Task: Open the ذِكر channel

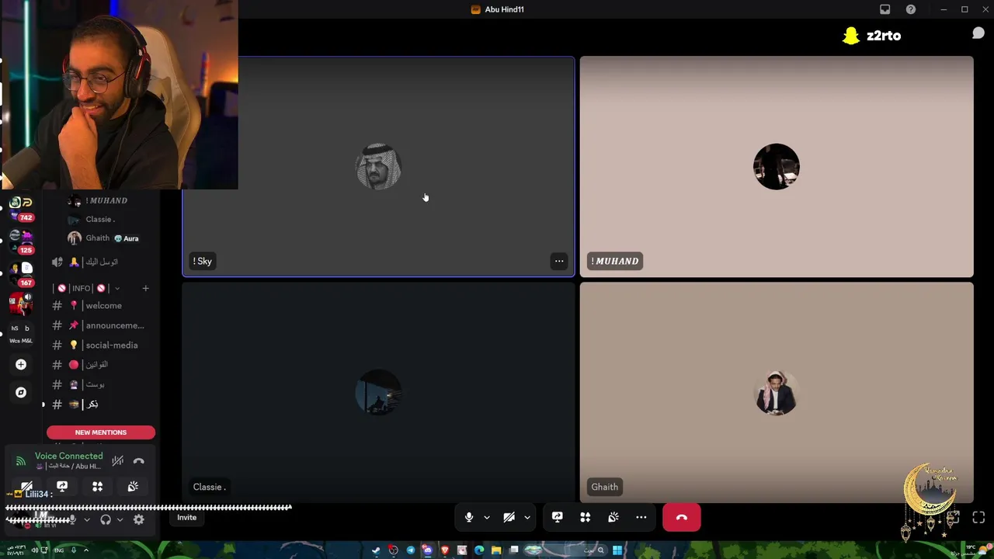Action: [101, 404]
